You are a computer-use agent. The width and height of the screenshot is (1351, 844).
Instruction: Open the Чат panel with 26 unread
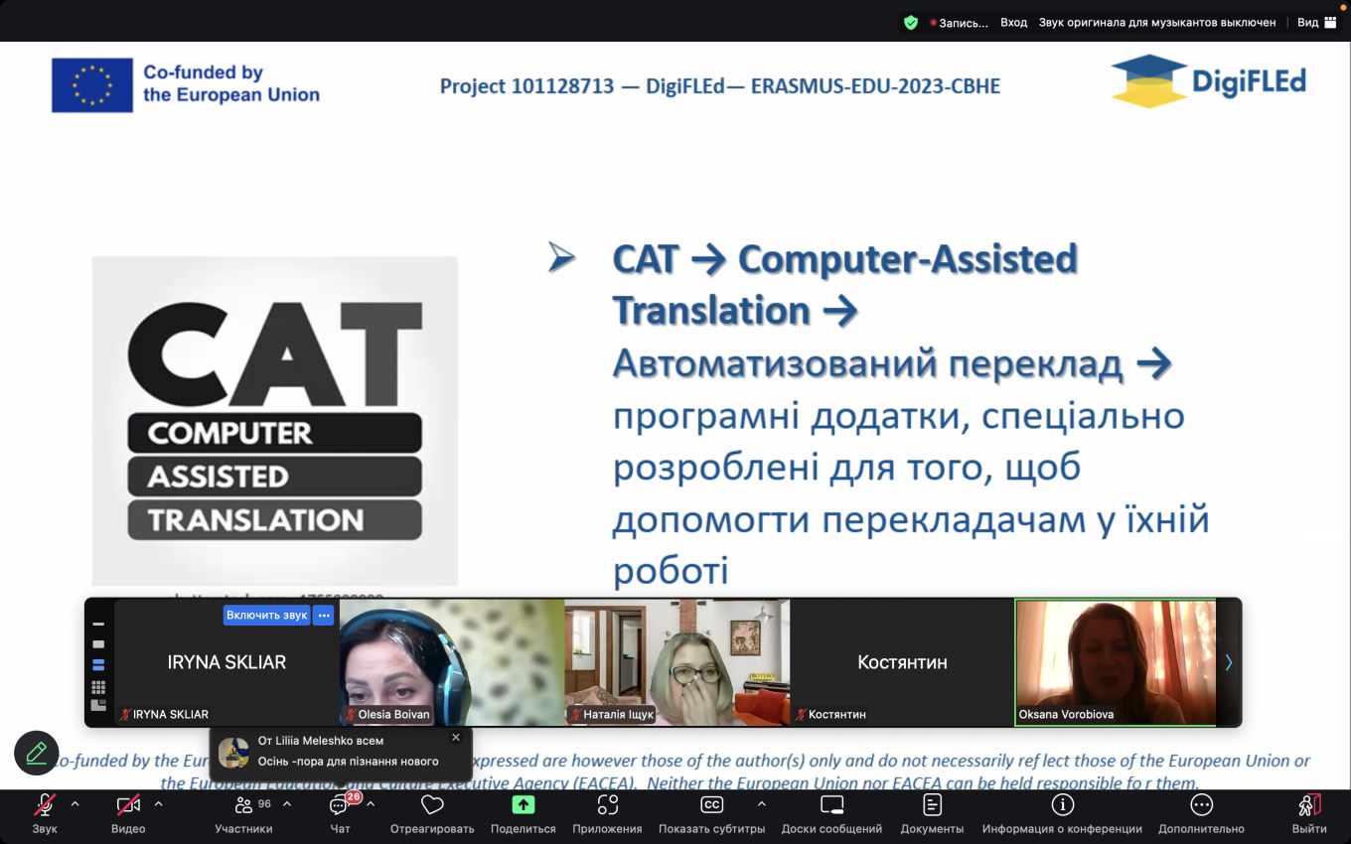coord(340,805)
